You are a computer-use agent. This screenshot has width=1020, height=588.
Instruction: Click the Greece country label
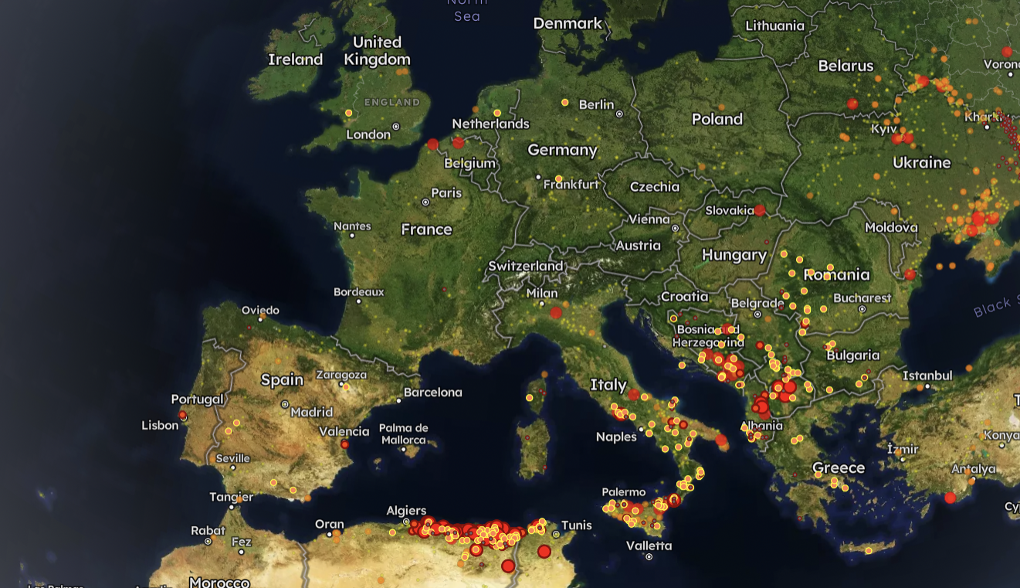838,467
